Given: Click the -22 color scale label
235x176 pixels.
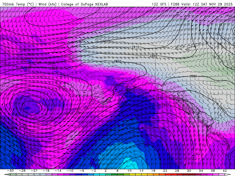Looking at the screenshot, I should 34,171.
